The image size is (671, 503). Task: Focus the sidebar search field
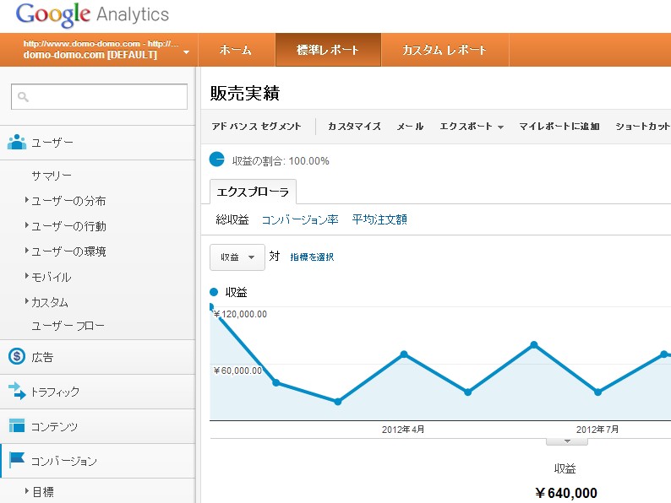pyautogui.click(x=99, y=96)
